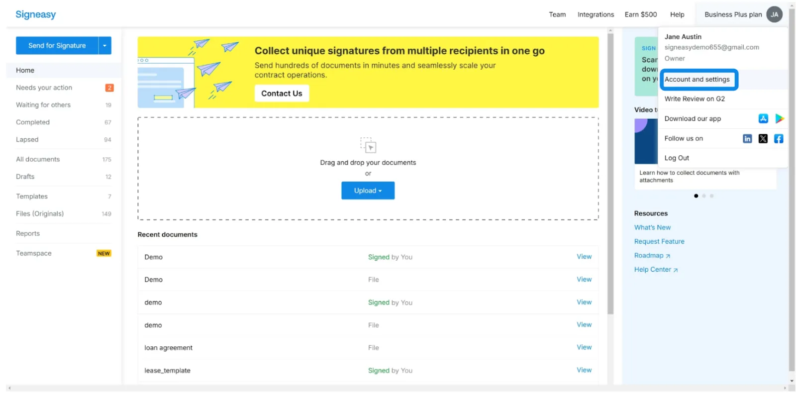Viewport: 796px width, 393px height.
Task: Click Recent documents heading
Action: (167, 235)
